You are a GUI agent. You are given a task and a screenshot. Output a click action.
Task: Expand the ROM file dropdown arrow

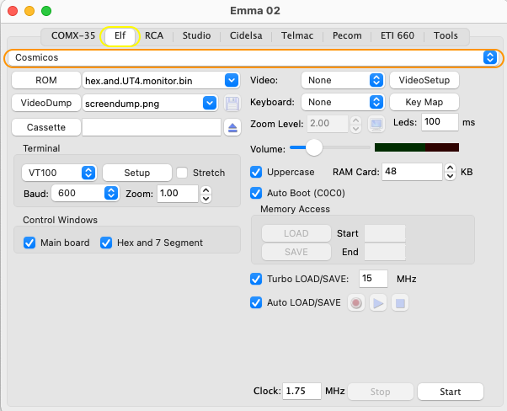[232, 80]
